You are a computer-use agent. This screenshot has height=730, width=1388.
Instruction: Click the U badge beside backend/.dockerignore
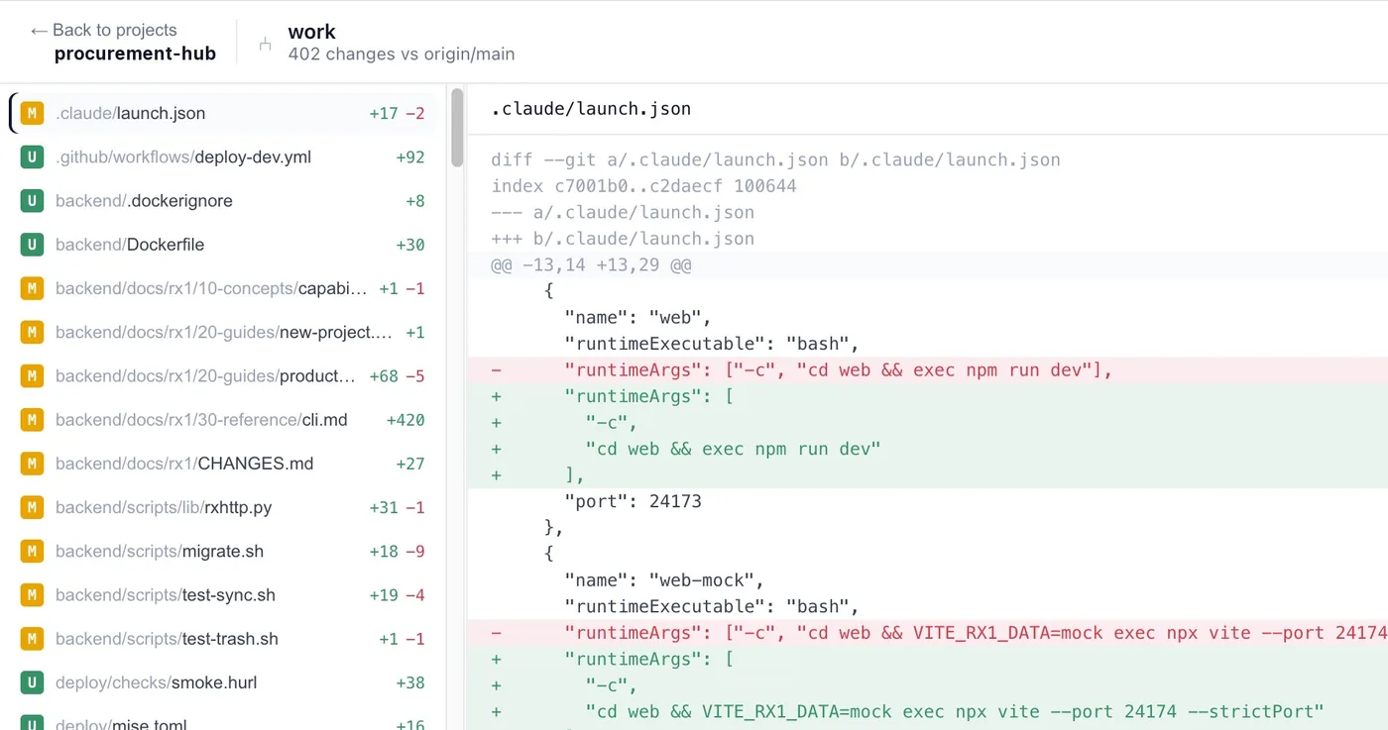[x=32, y=200]
